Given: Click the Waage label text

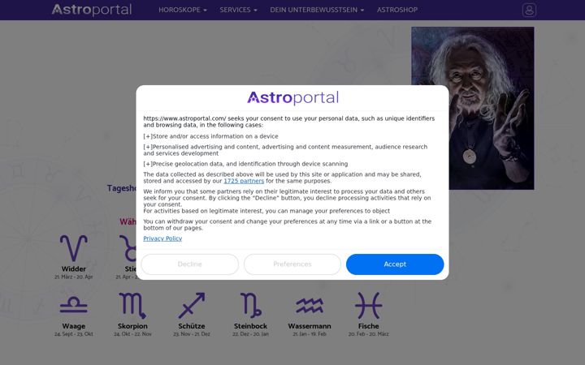Looking at the screenshot, I should coord(73,326).
